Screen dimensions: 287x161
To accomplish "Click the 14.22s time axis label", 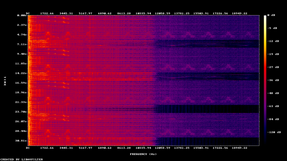I will tap(21, 73).
